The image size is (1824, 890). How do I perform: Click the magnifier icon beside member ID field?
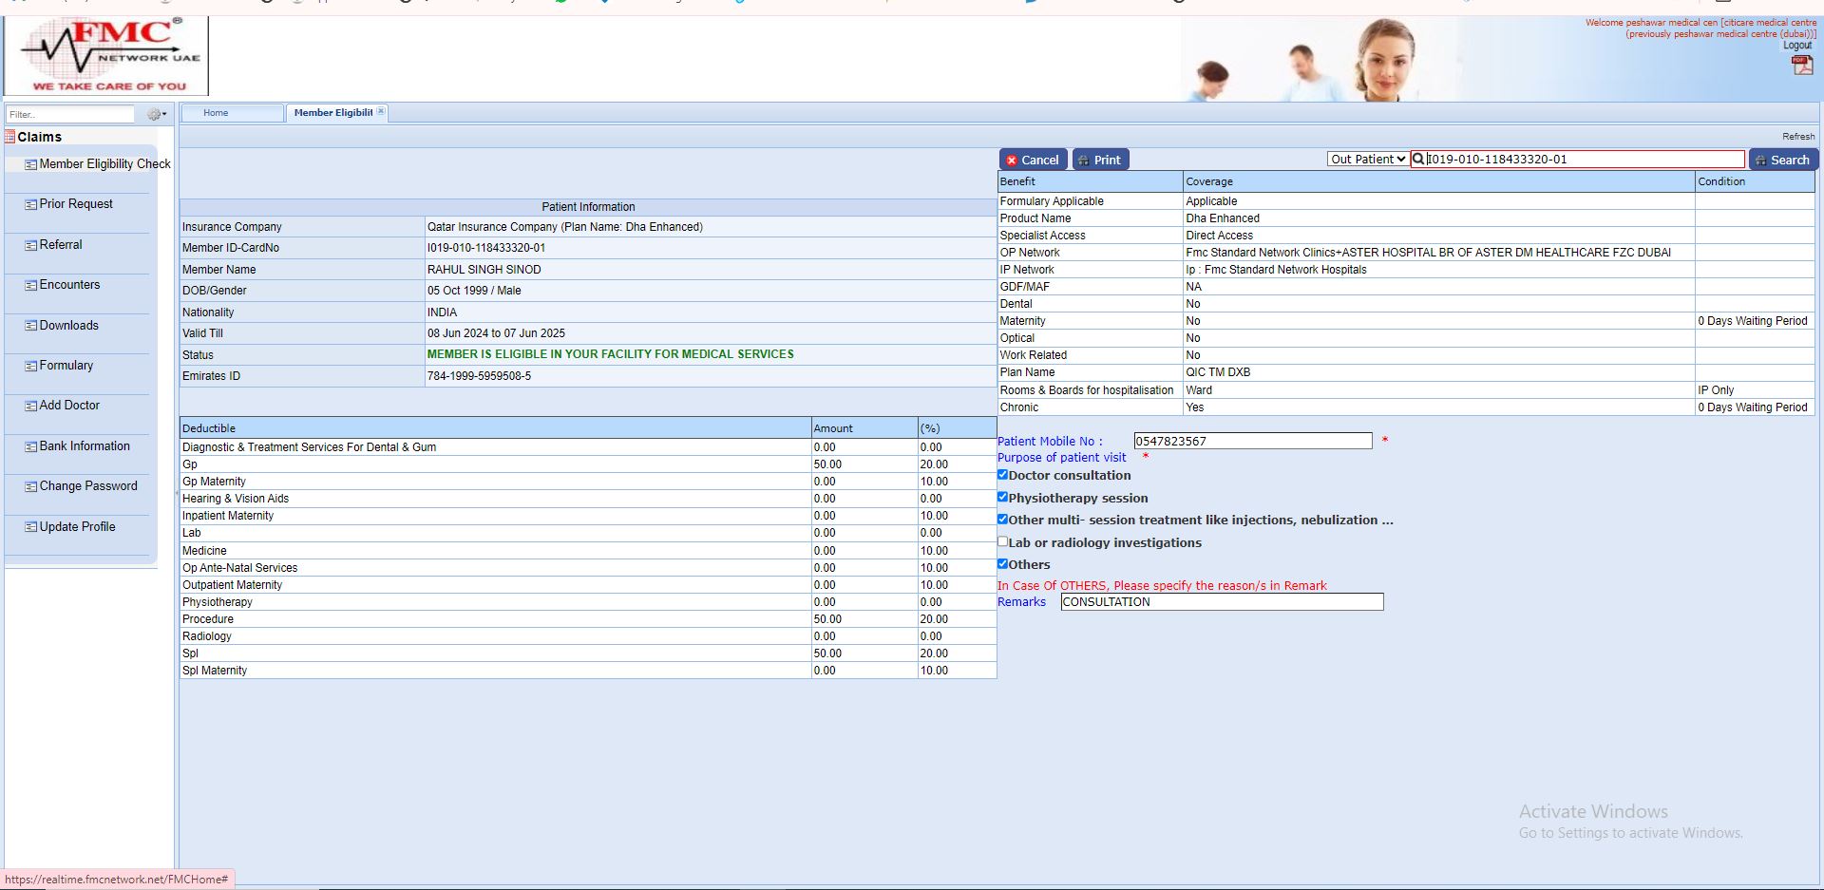[1418, 160]
